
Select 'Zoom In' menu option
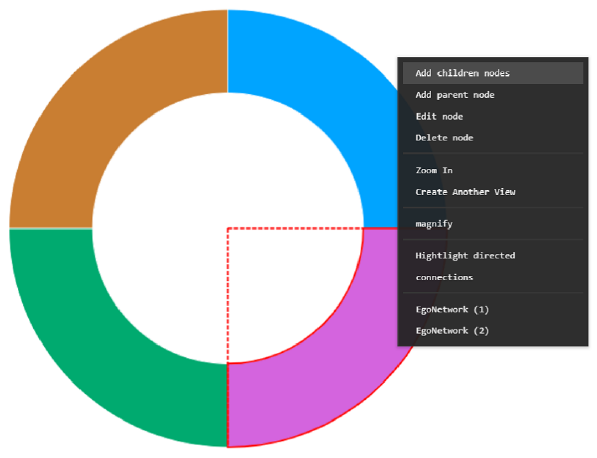tap(434, 170)
